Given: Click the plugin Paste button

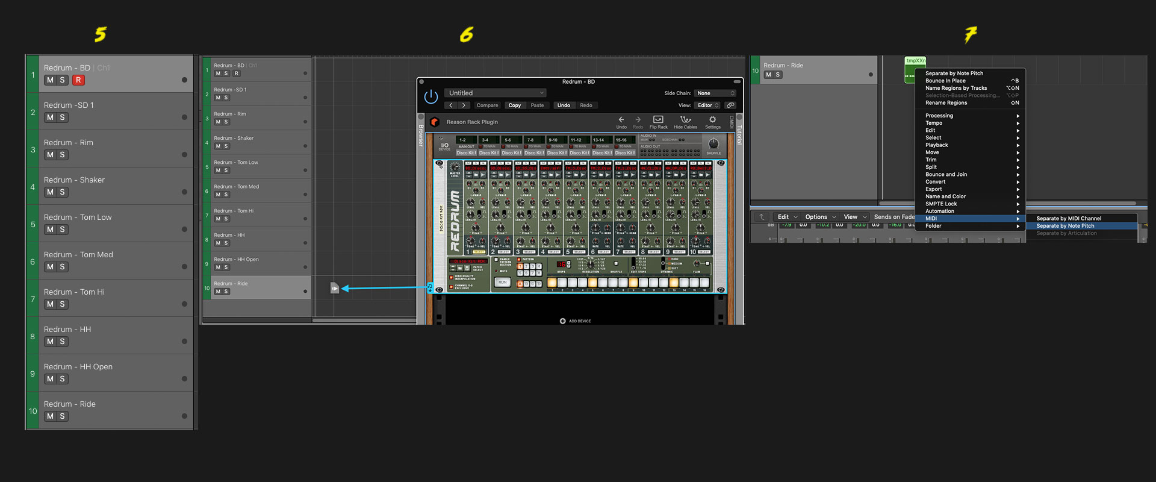Looking at the screenshot, I should click(537, 105).
